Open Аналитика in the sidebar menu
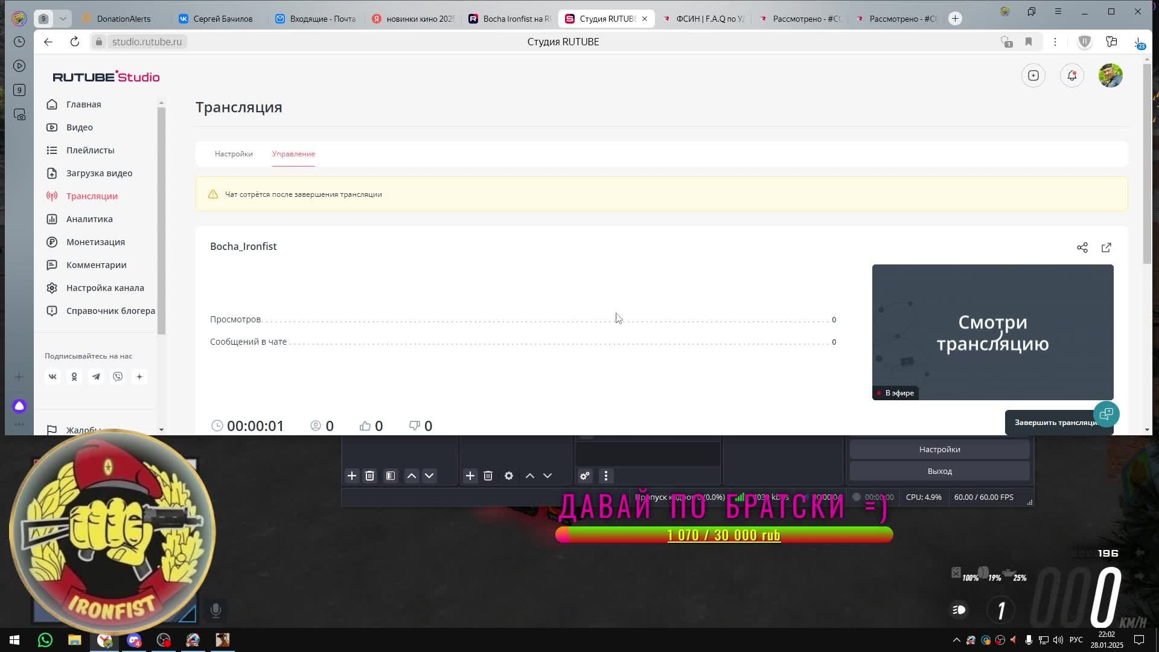Image resolution: width=1159 pixels, height=652 pixels. [89, 219]
